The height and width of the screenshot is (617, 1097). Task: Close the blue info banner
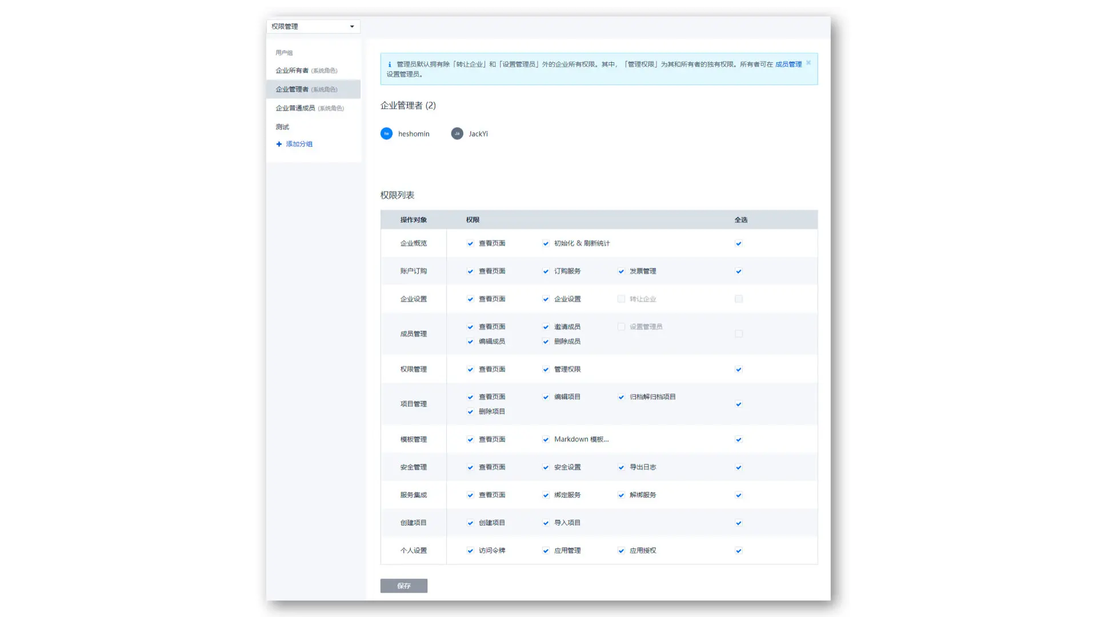808,63
